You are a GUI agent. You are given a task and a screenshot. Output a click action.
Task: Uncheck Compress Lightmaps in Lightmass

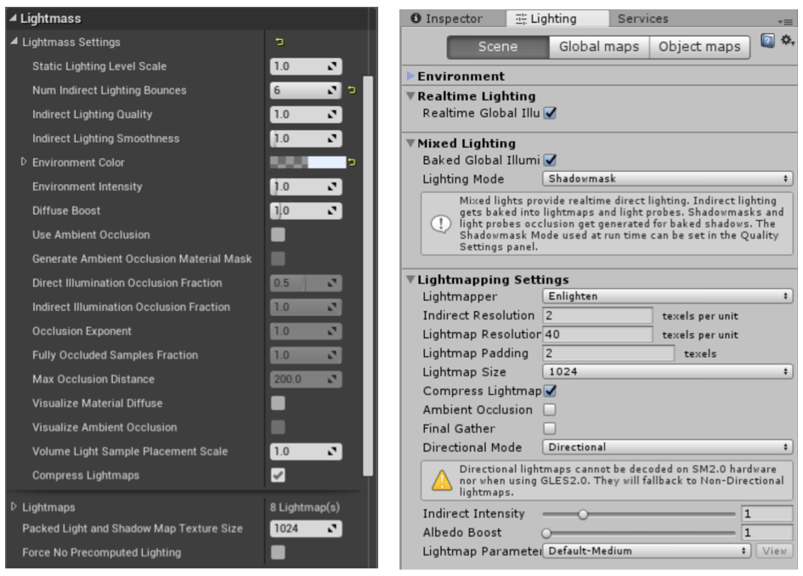click(278, 475)
